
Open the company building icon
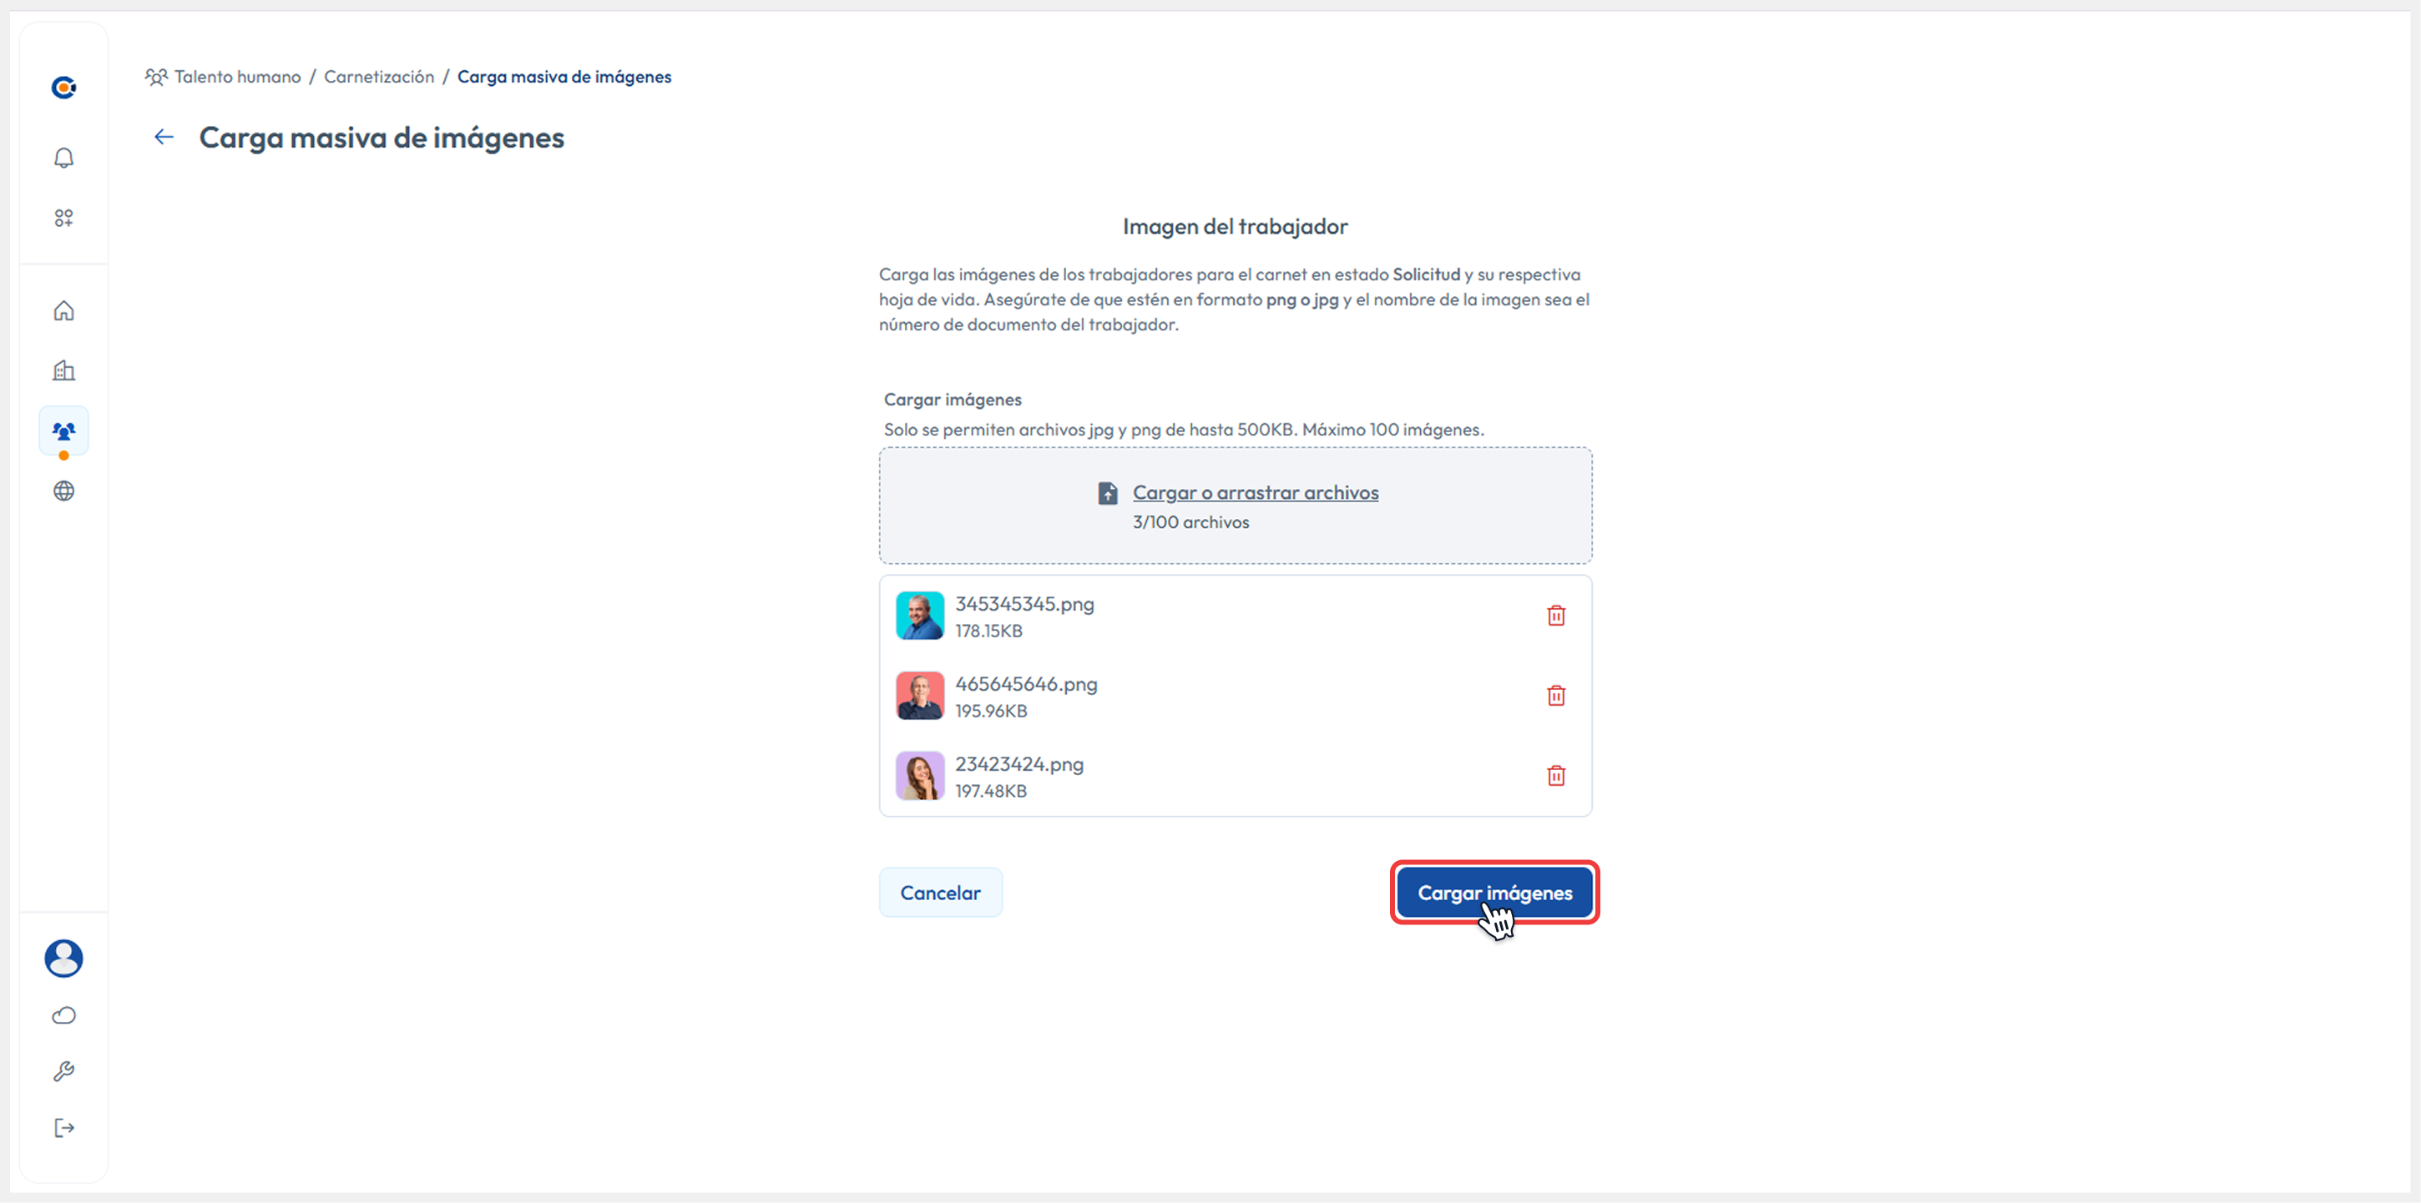[x=64, y=371]
